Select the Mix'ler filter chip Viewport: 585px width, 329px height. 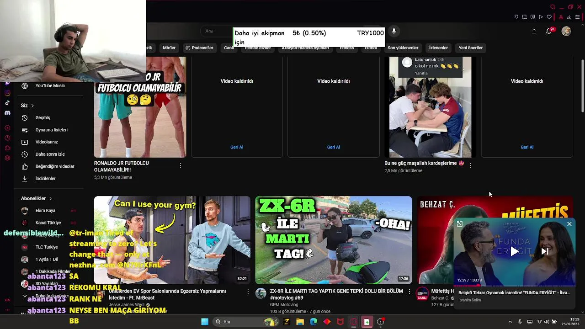pos(169,48)
